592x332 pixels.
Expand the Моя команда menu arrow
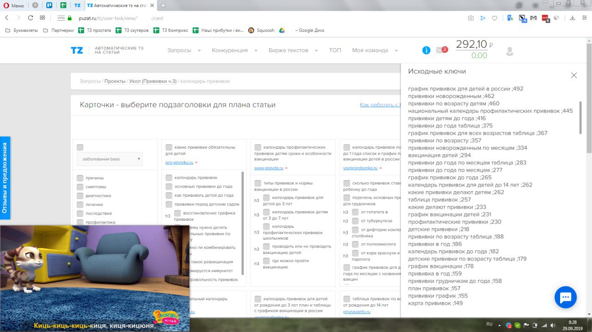(396, 51)
